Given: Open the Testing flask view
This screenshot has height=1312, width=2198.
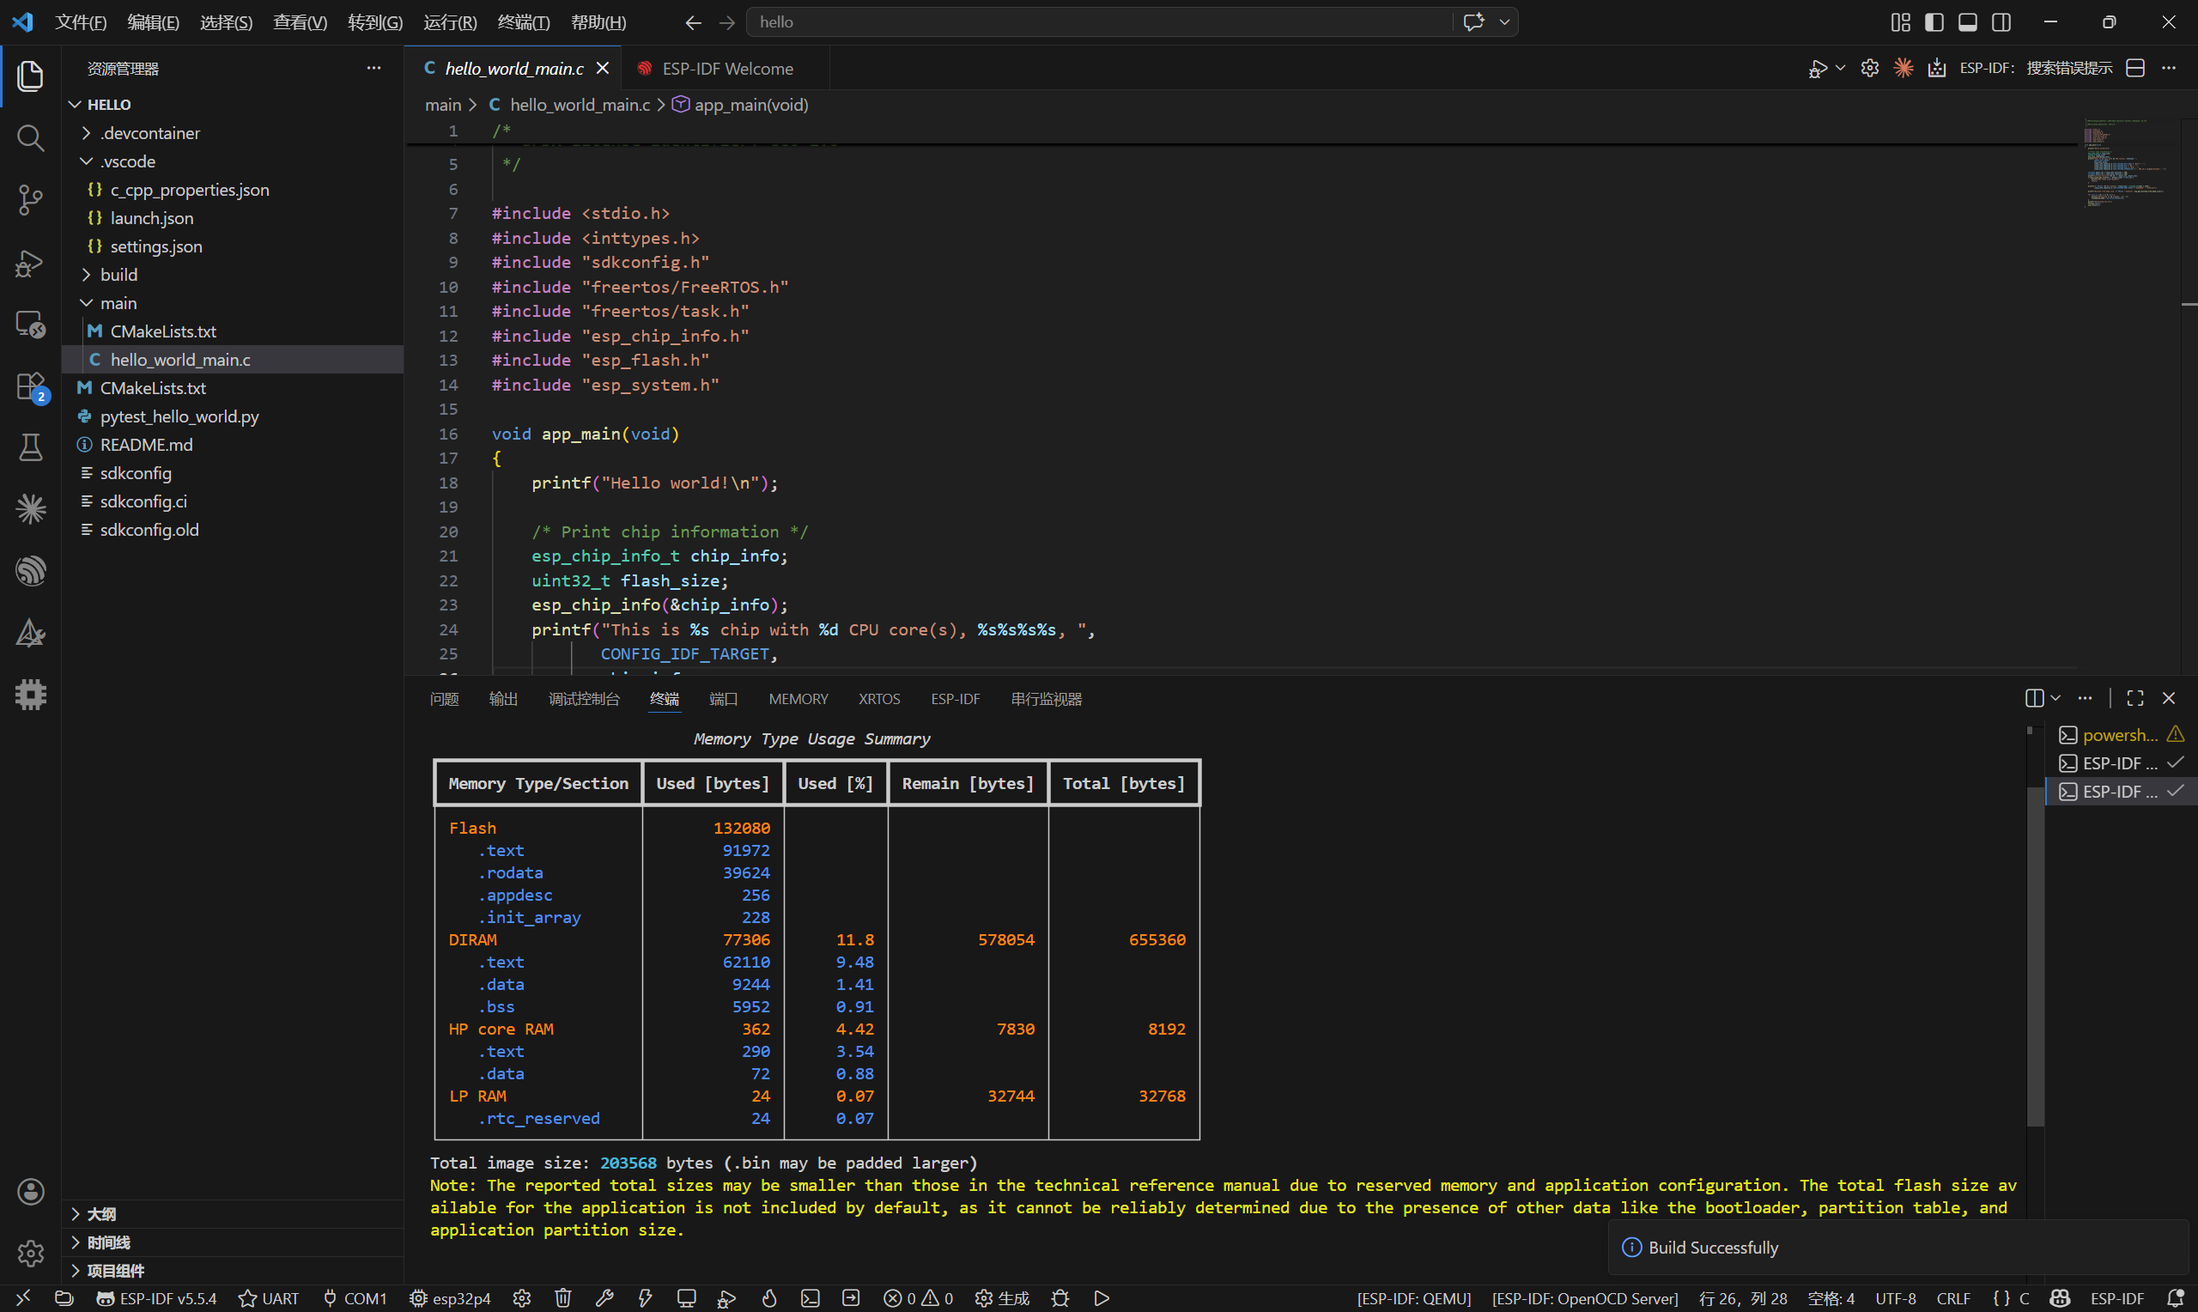Looking at the screenshot, I should [30, 447].
